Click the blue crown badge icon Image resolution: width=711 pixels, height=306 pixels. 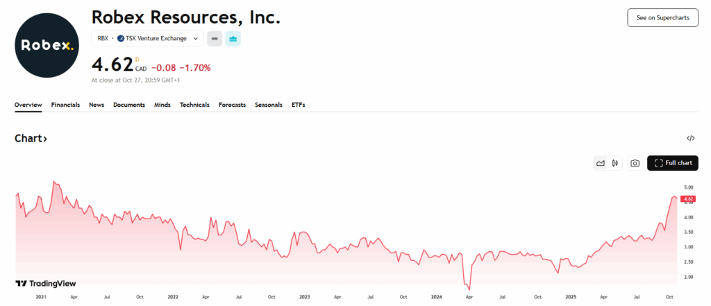[233, 38]
